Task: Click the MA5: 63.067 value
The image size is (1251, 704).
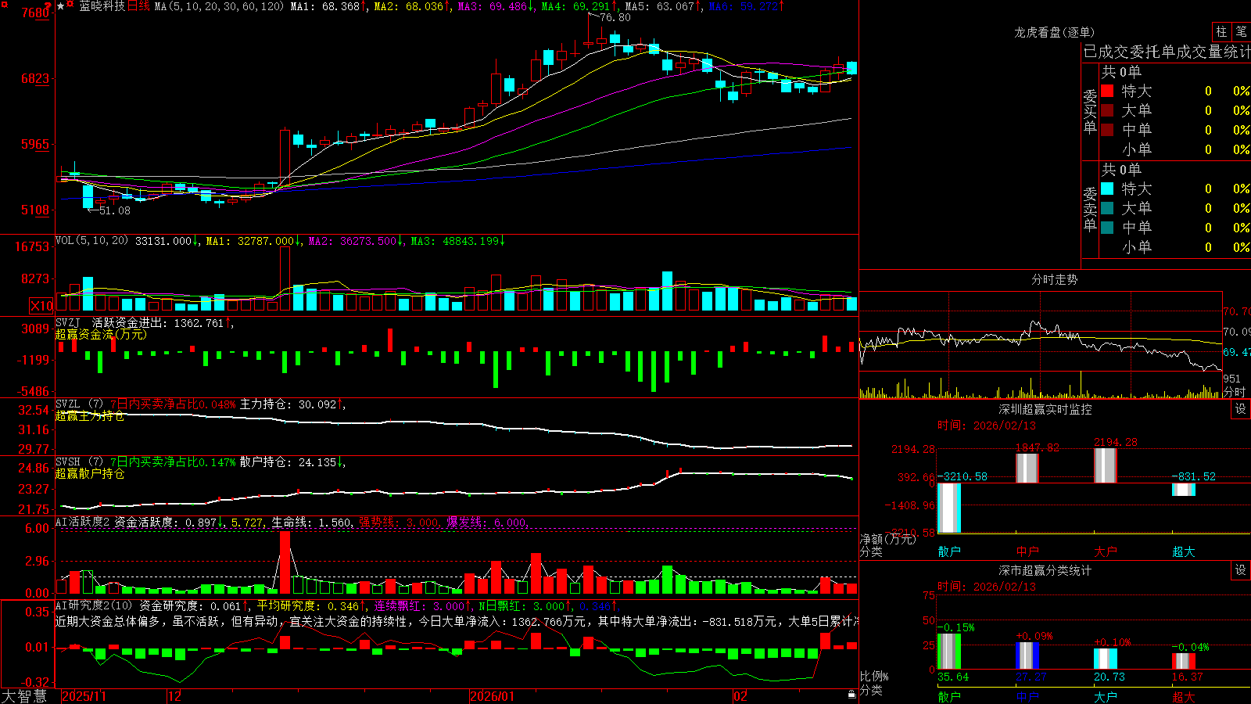Action: [x=663, y=6]
